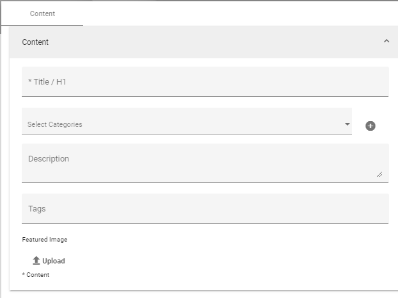Click the Title / H1 placeholder label
The image size is (398, 298).
click(47, 81)
